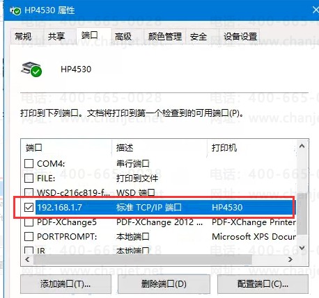
Task: Click the port list scroll-down arrow
Action: (x=302, y=248)
